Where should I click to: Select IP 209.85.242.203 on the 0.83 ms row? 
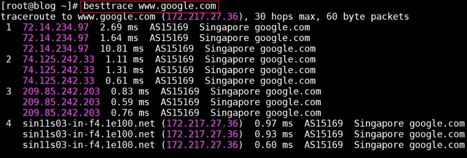pos(61,92)
